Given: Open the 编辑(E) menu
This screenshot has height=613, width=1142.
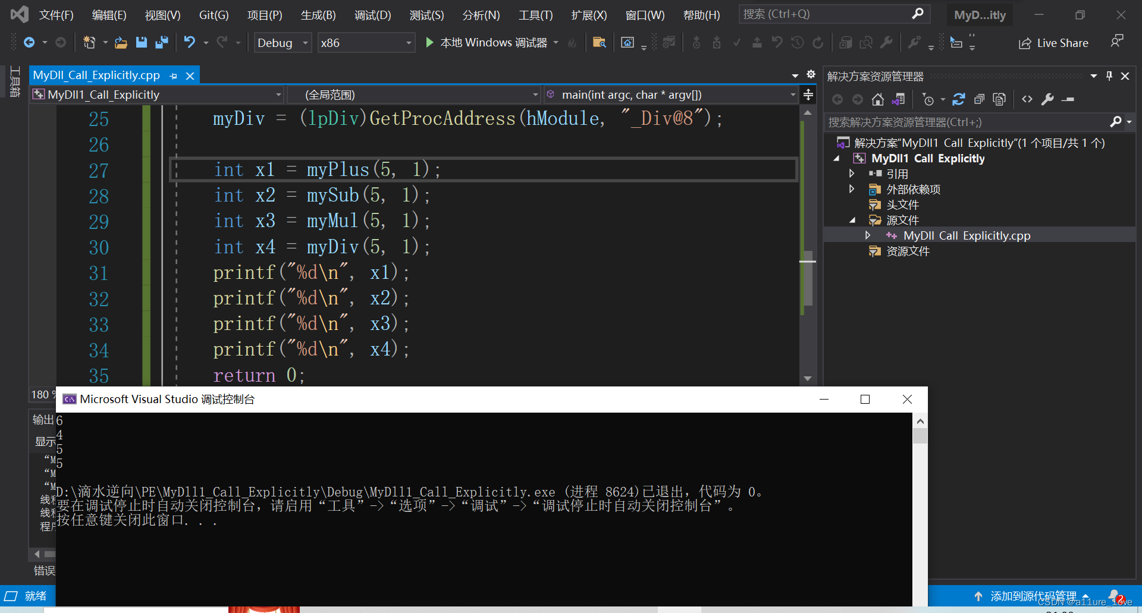Looking at the screenshot, I should 109,15.
